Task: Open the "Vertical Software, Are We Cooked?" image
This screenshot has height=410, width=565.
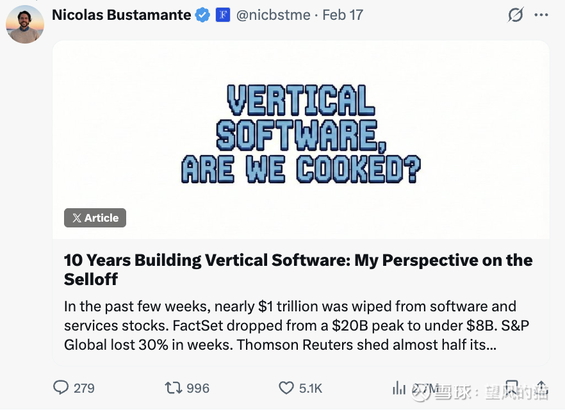Action: pyautogui.click(x=300, y=135)
